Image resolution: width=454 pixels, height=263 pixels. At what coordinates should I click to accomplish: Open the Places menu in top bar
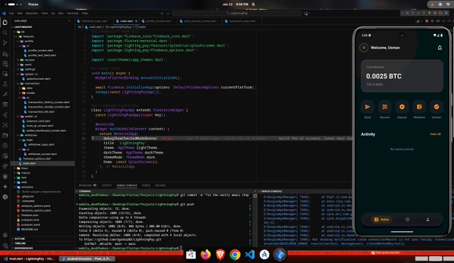tap(33, 5)
